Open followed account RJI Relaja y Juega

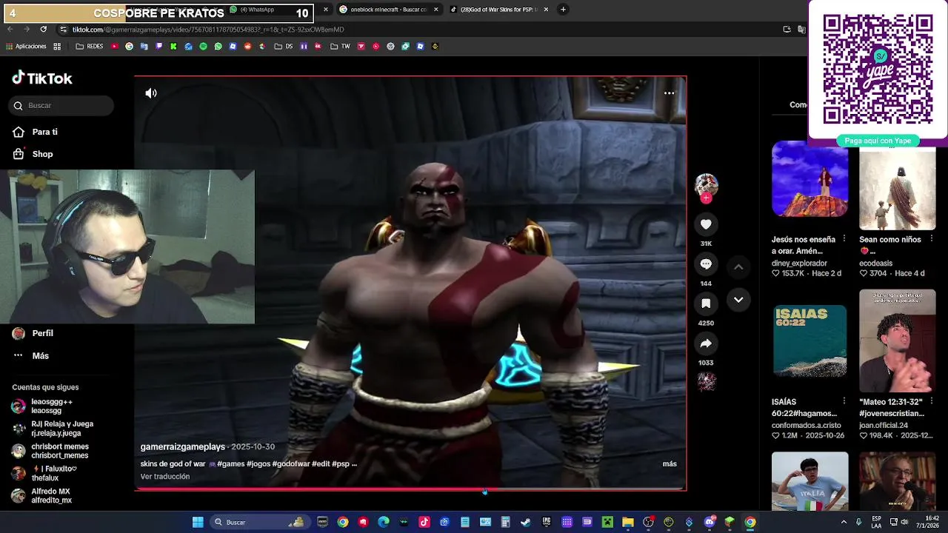point(53,429)
